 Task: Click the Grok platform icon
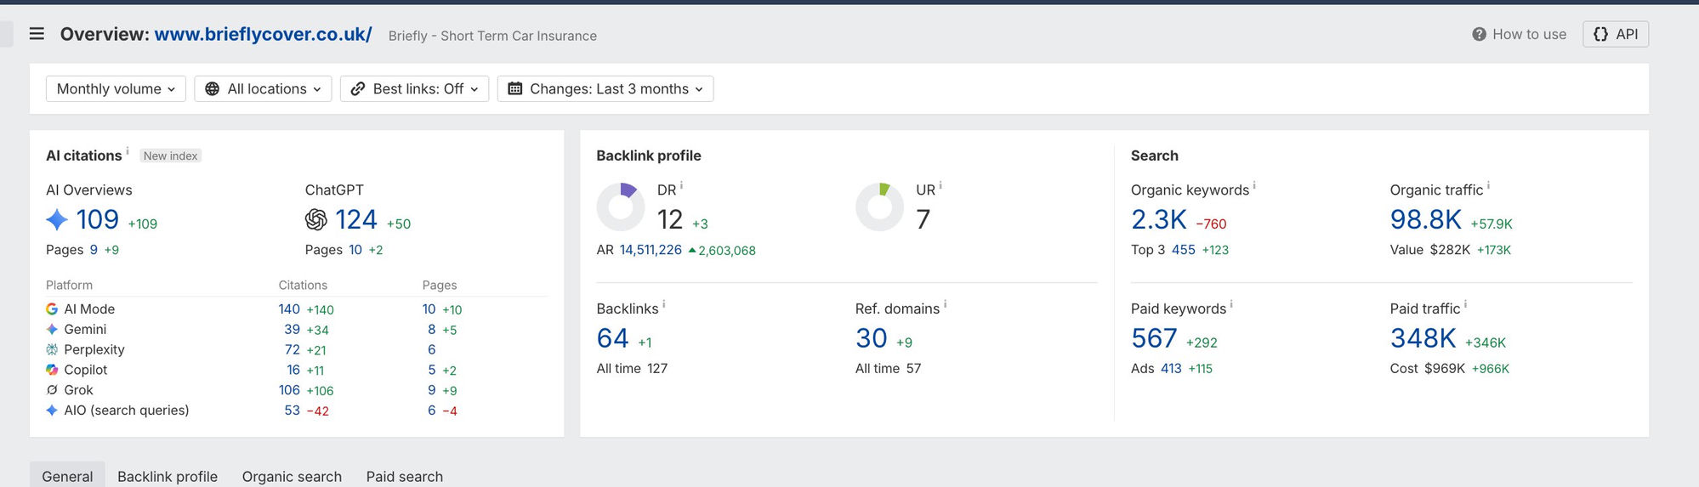pos(52,390)
